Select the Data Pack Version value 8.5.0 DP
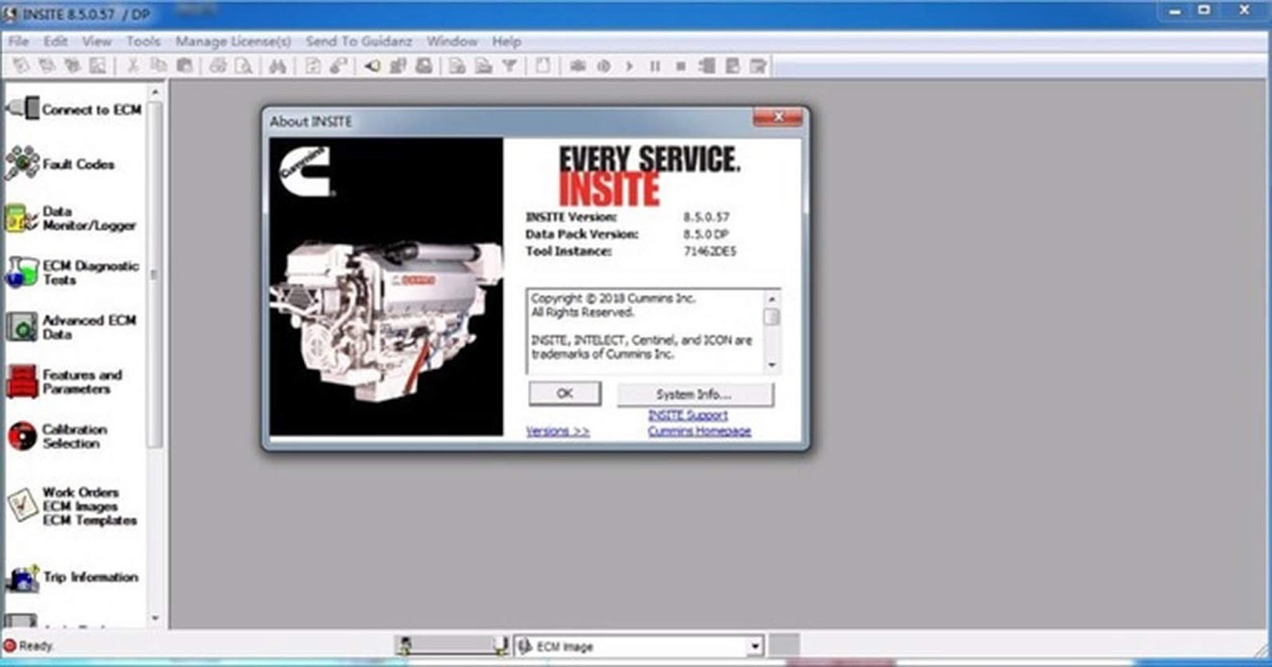The image size is (1272, 667). (x=706, y=234)
